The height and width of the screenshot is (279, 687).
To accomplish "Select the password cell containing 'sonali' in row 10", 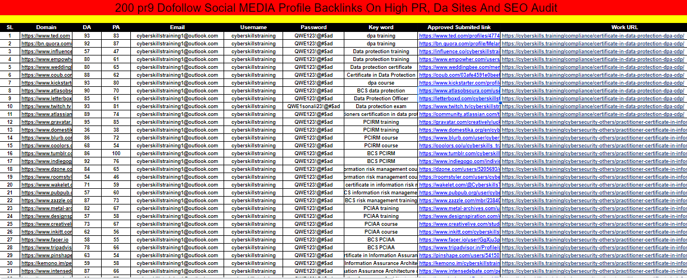I will click(x=313, y=106).
